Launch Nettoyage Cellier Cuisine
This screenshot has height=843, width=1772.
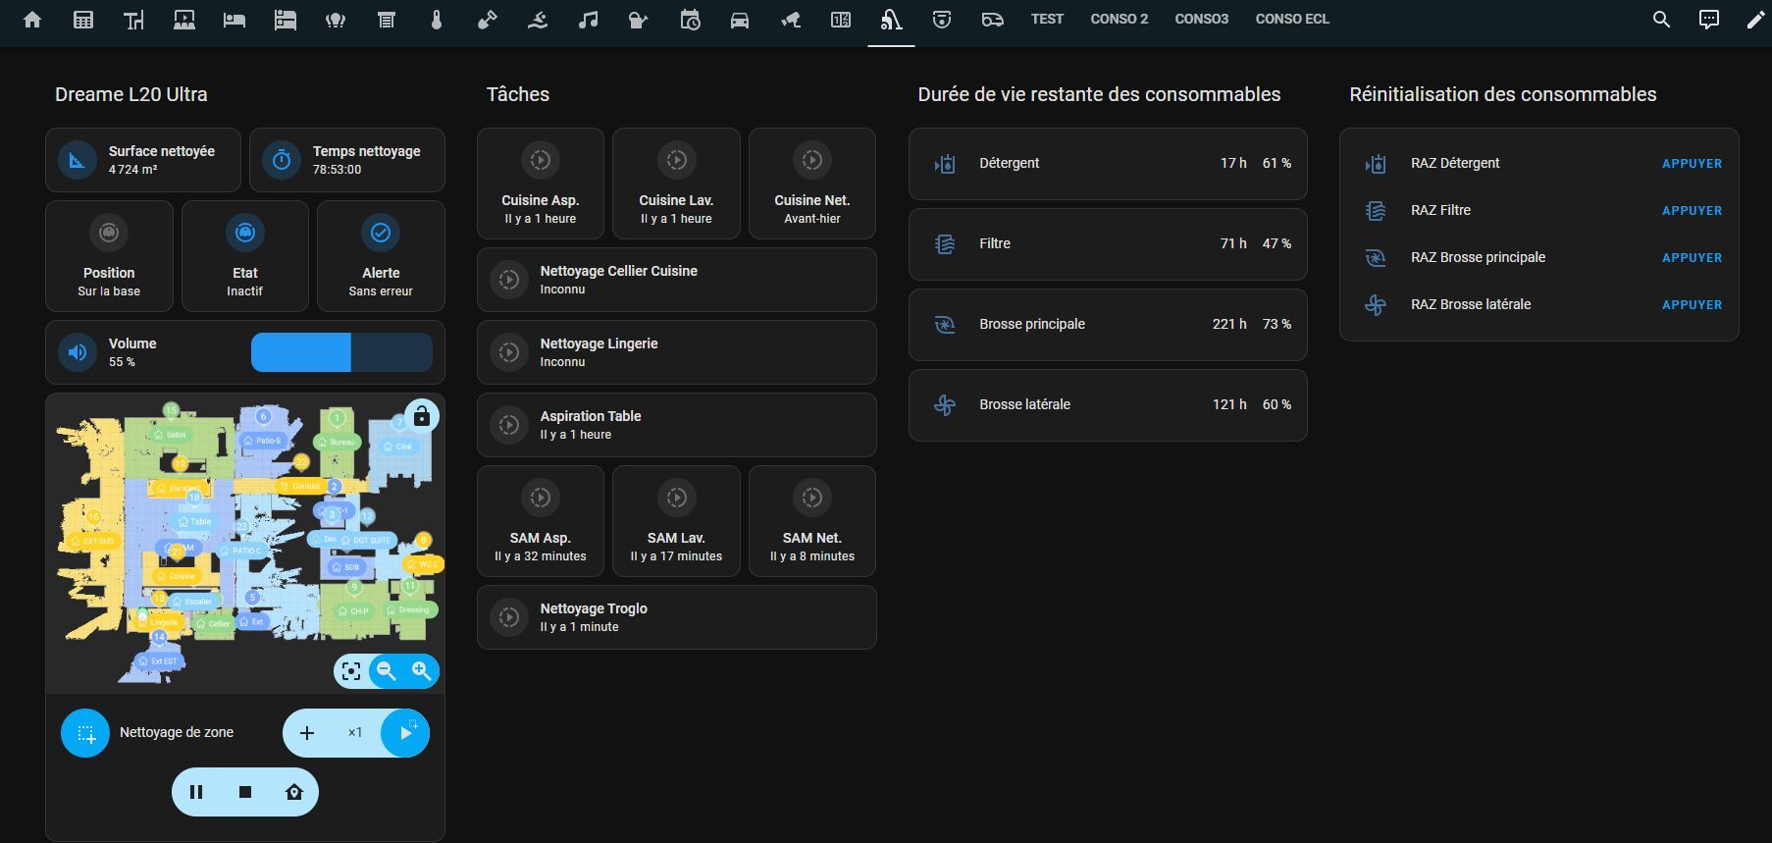pos(677,280)
